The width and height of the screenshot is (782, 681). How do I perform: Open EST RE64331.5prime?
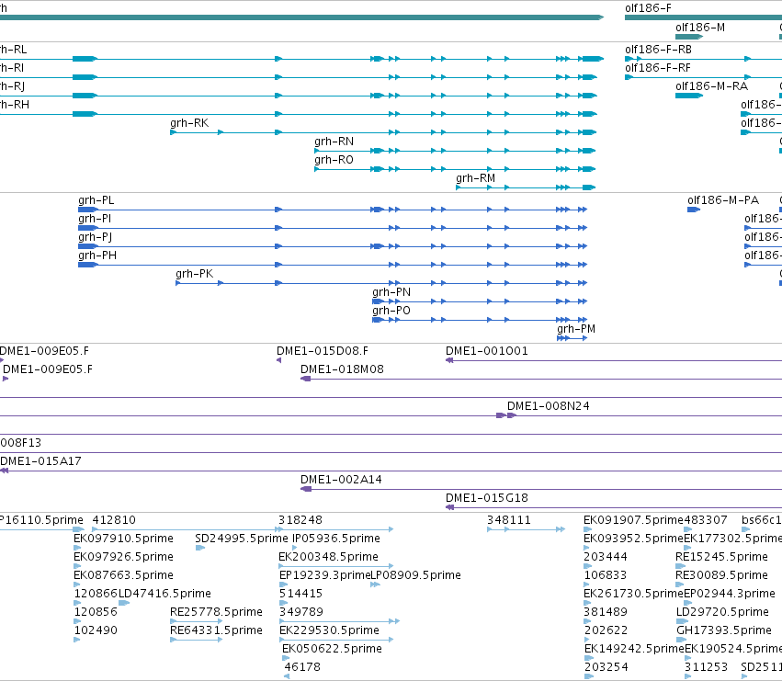click(216, 630)
